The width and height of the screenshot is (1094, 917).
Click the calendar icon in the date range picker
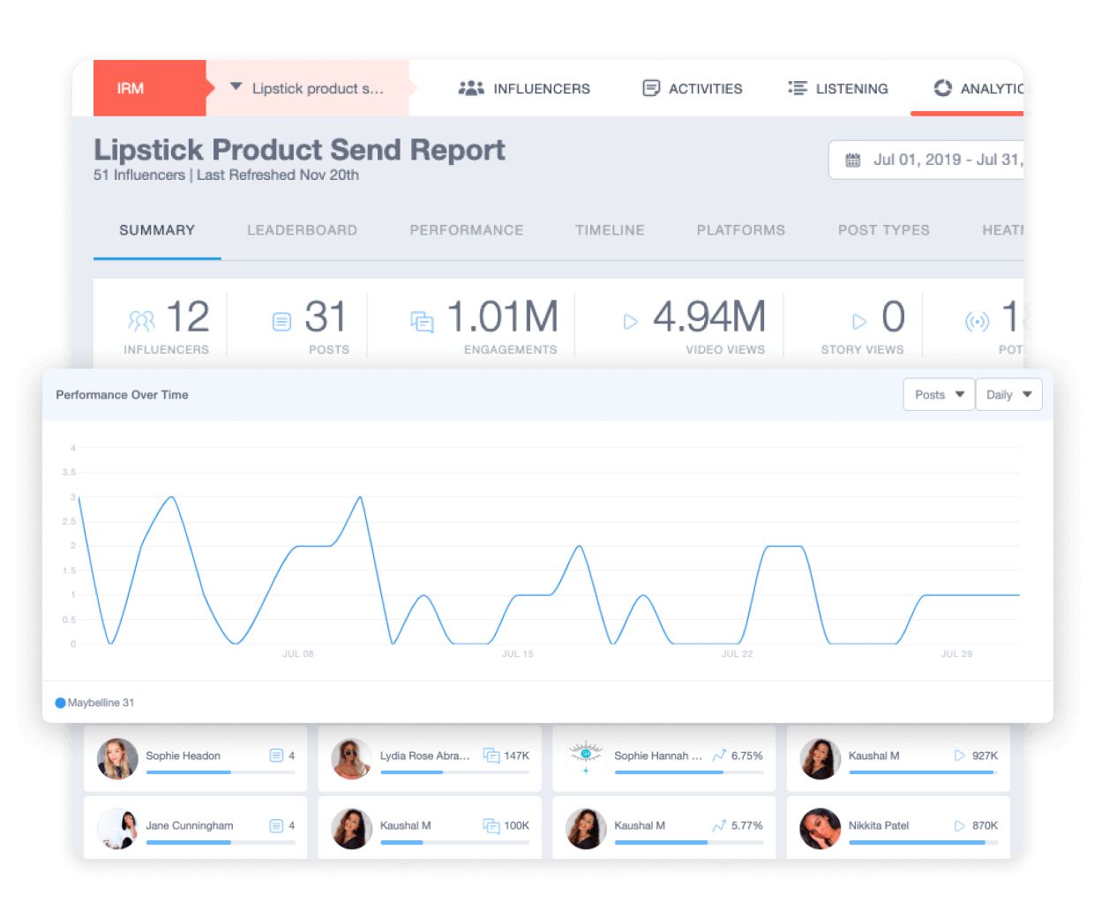click(x=852, y=160)
